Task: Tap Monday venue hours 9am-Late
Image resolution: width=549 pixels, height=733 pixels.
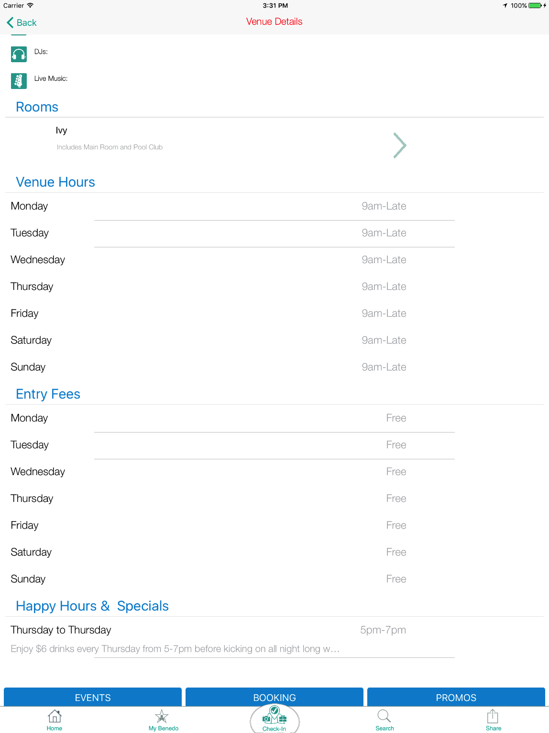Action: [x=384, y=206]
